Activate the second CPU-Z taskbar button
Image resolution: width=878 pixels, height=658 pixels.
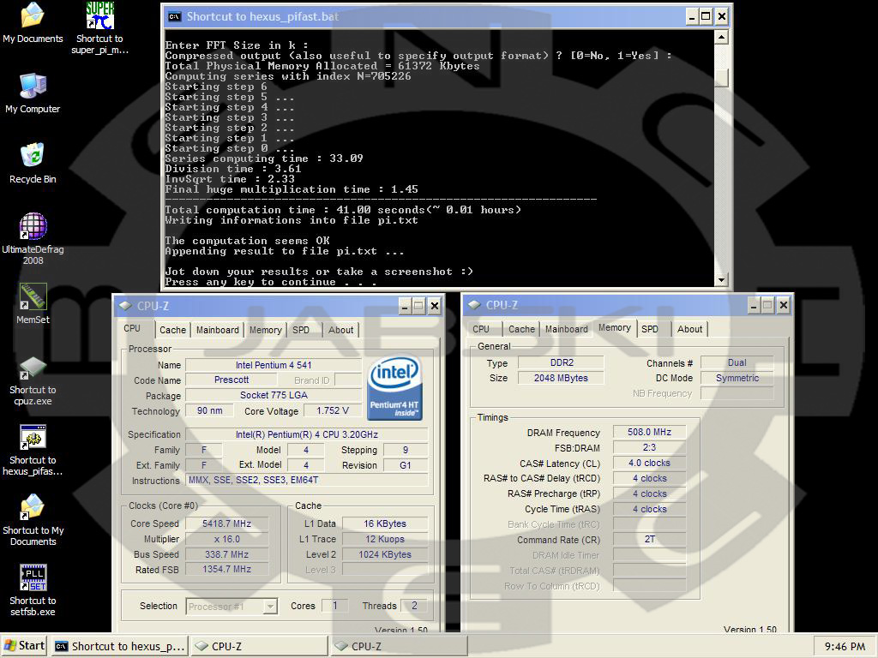(x=399, y=646)
